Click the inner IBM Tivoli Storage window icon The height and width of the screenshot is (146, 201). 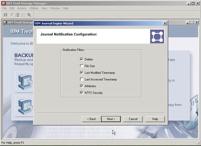pos(5,23)
